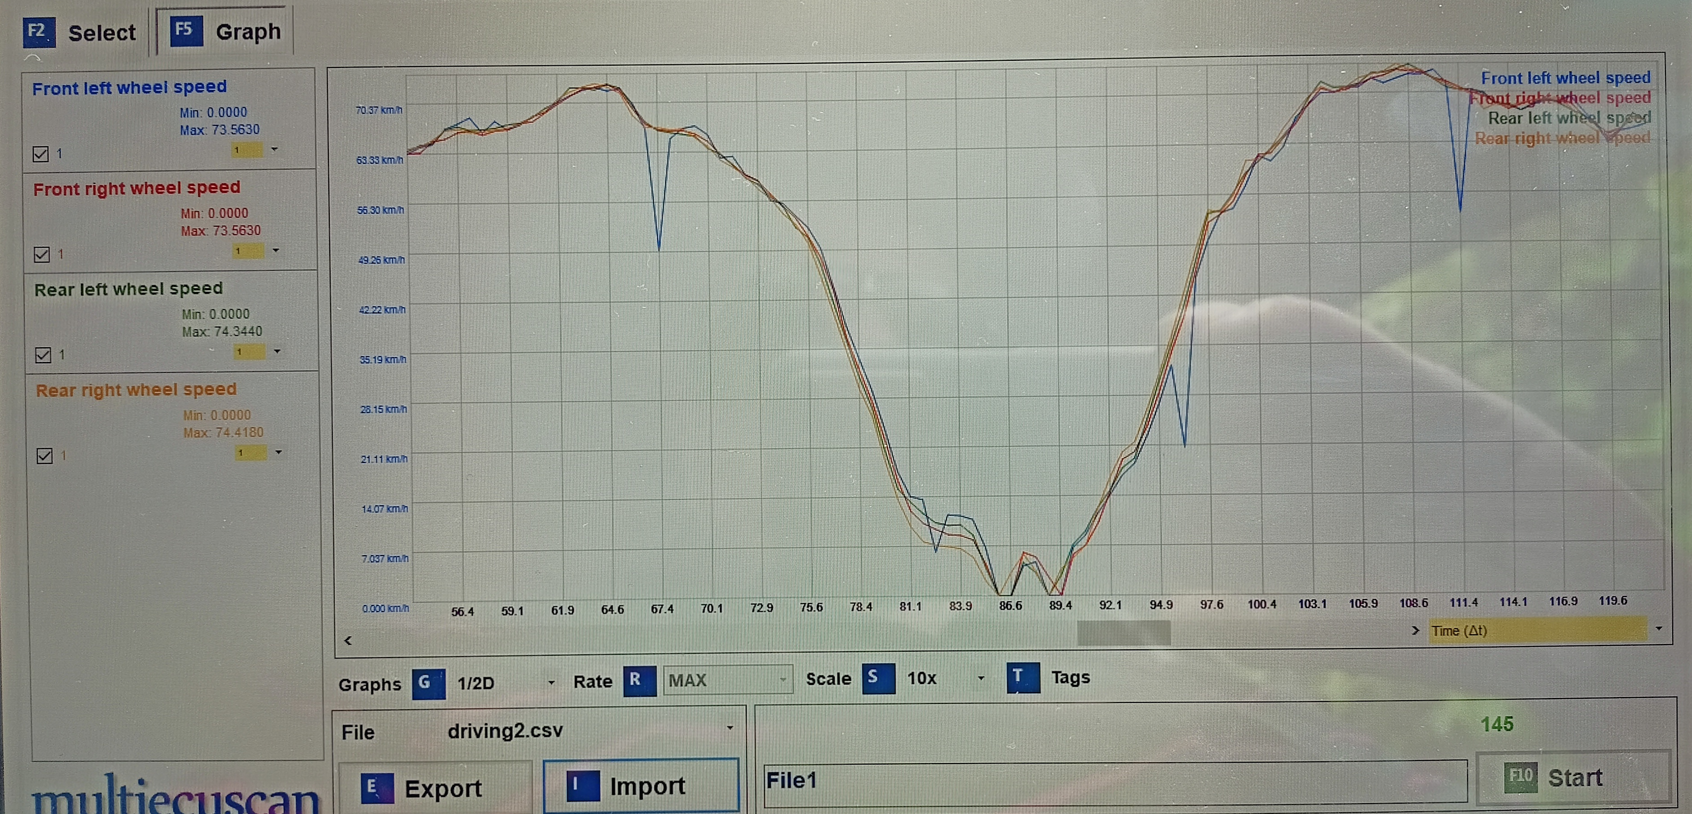Toggle the Rear right wheel speed checkbox
The image size is (1692, 814).
tap(45, 456)
